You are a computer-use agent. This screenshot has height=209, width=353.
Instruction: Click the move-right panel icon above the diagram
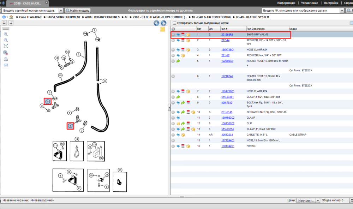pos(11,23)
